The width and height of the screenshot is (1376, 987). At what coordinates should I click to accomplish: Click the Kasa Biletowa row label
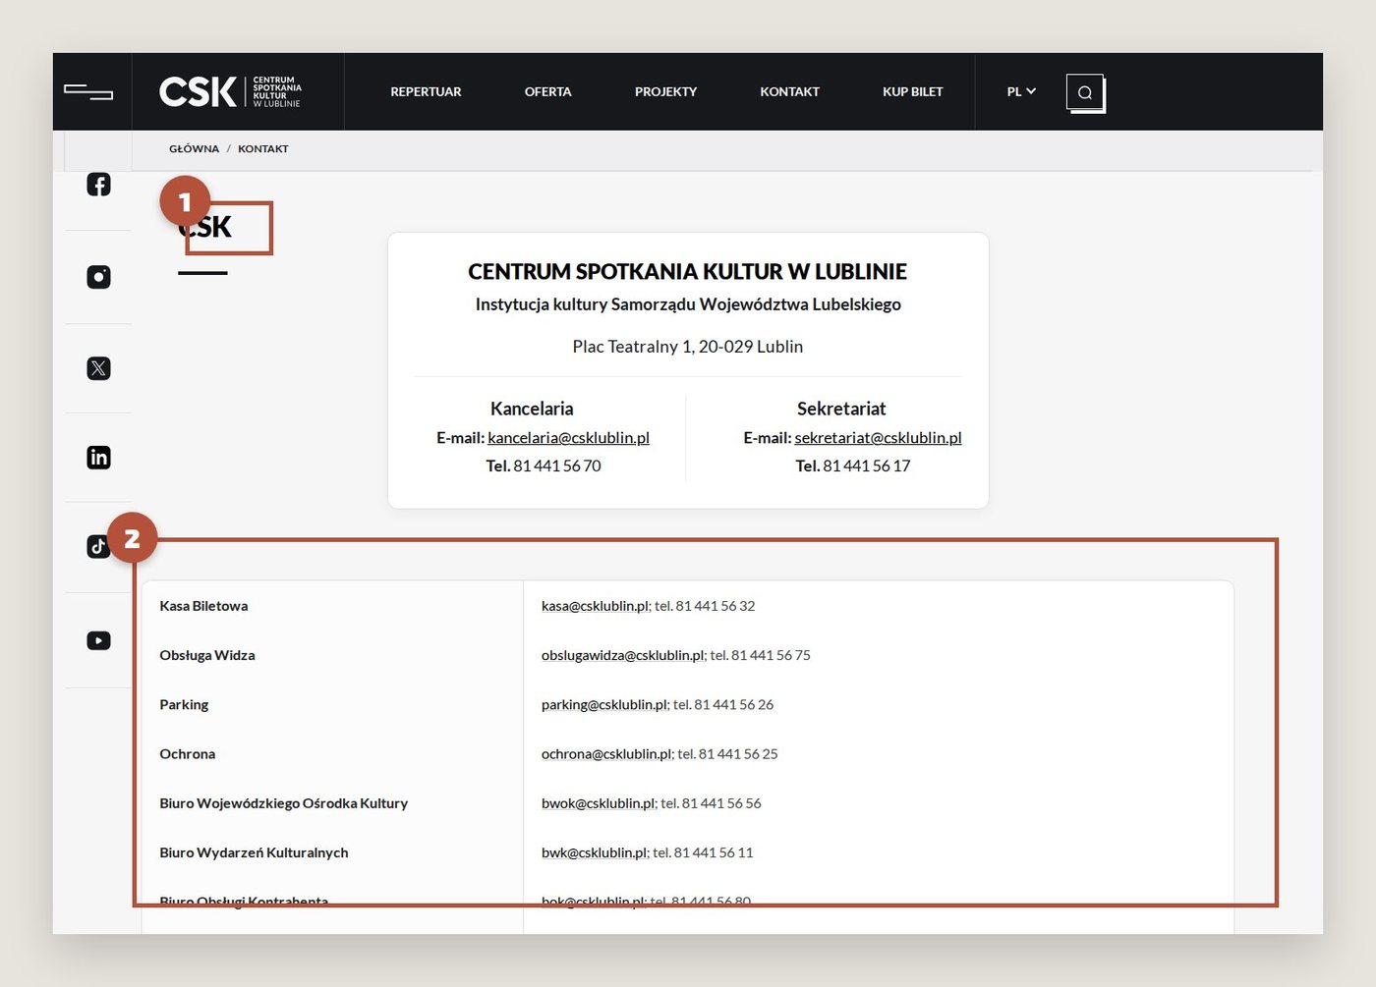(203, 606)
